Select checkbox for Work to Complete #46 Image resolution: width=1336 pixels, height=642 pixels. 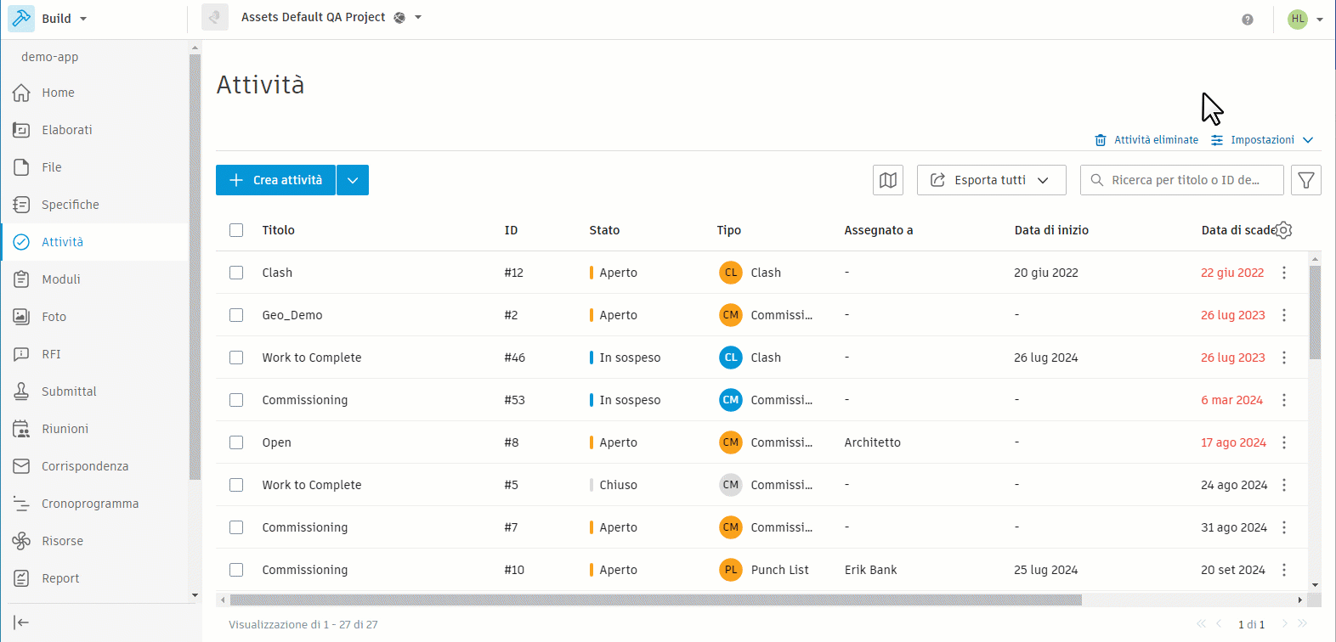pyautogui.click(x=236, y=358)
